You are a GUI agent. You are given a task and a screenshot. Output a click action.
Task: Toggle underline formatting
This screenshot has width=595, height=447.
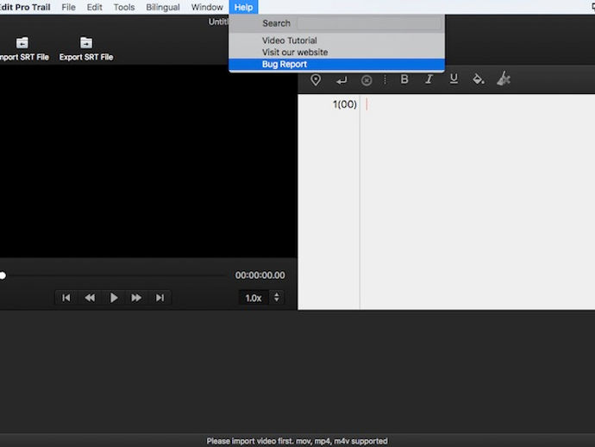pos(454,79)
